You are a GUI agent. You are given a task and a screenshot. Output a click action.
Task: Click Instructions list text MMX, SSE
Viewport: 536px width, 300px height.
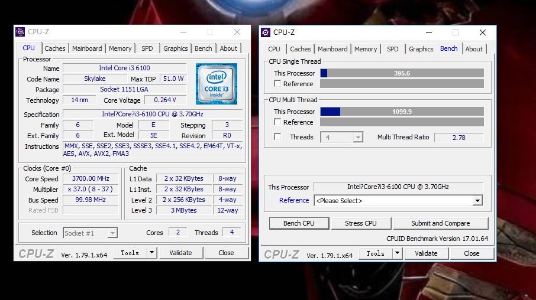click(x=153, y=150)
